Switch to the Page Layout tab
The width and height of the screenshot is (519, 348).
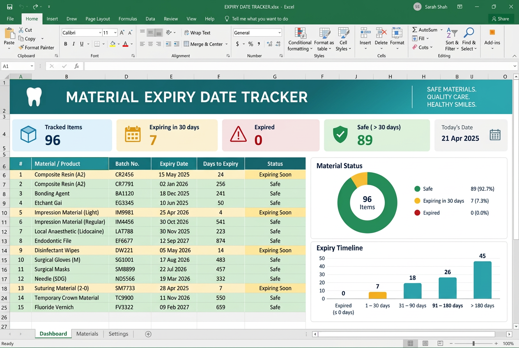98,19
